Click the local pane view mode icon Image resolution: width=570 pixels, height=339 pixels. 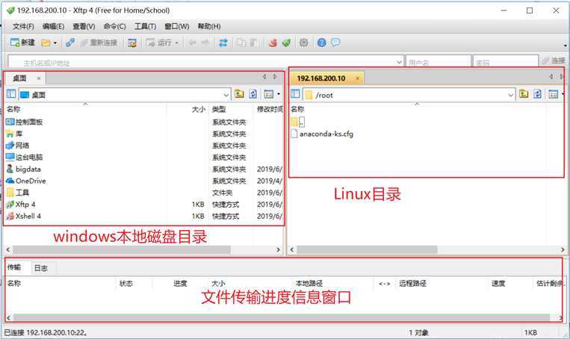point(269,94)
